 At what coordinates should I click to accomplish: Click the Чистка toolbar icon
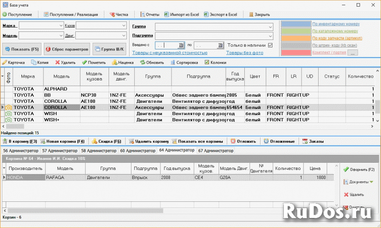112,15
